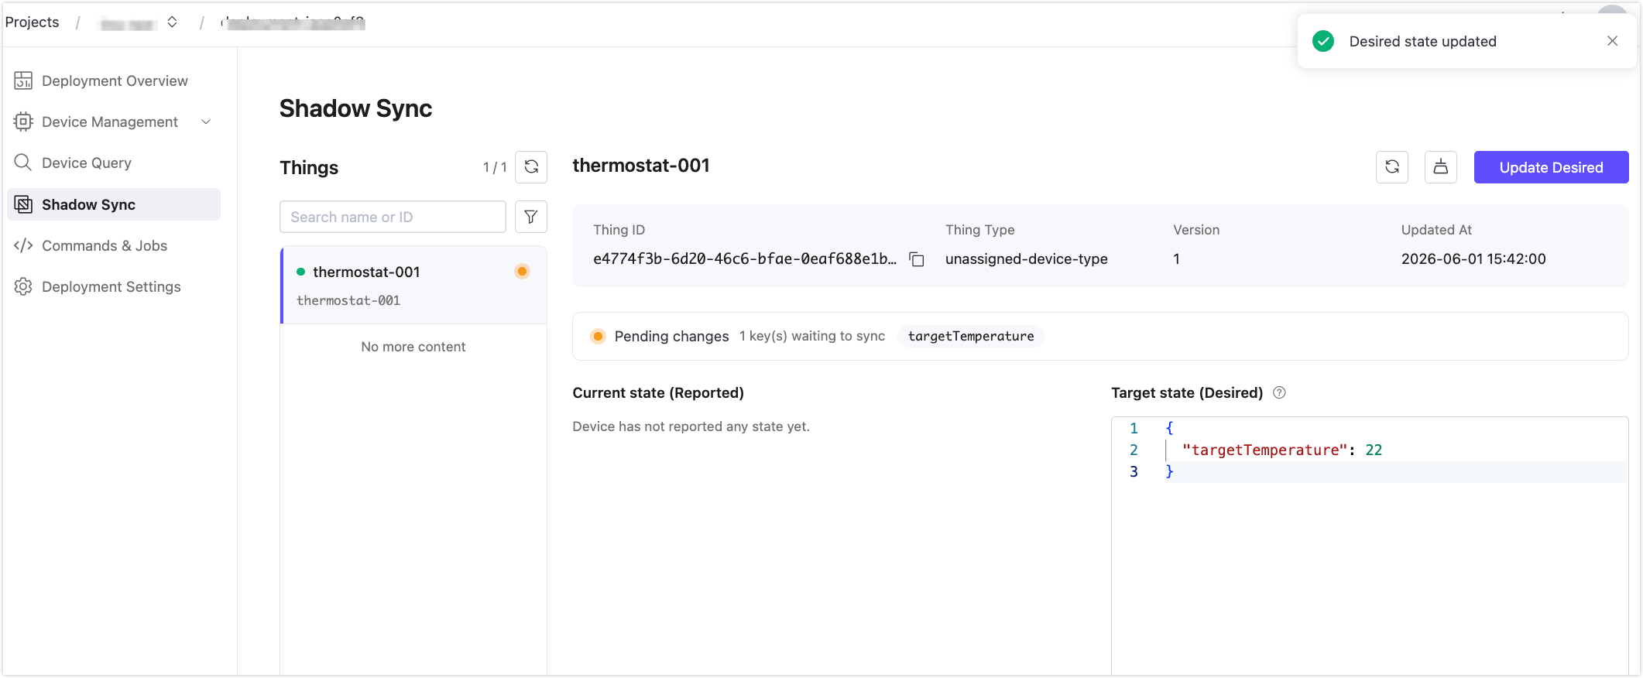Screen dimensions: 1643x678
Task: Click line number 3 in JSON editor
Action: pos(1134,471)
